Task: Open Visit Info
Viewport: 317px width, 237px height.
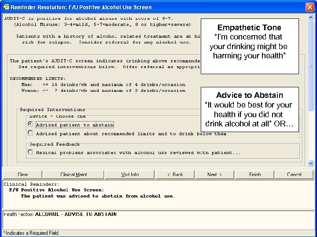Action: click(x=130, y=175)
